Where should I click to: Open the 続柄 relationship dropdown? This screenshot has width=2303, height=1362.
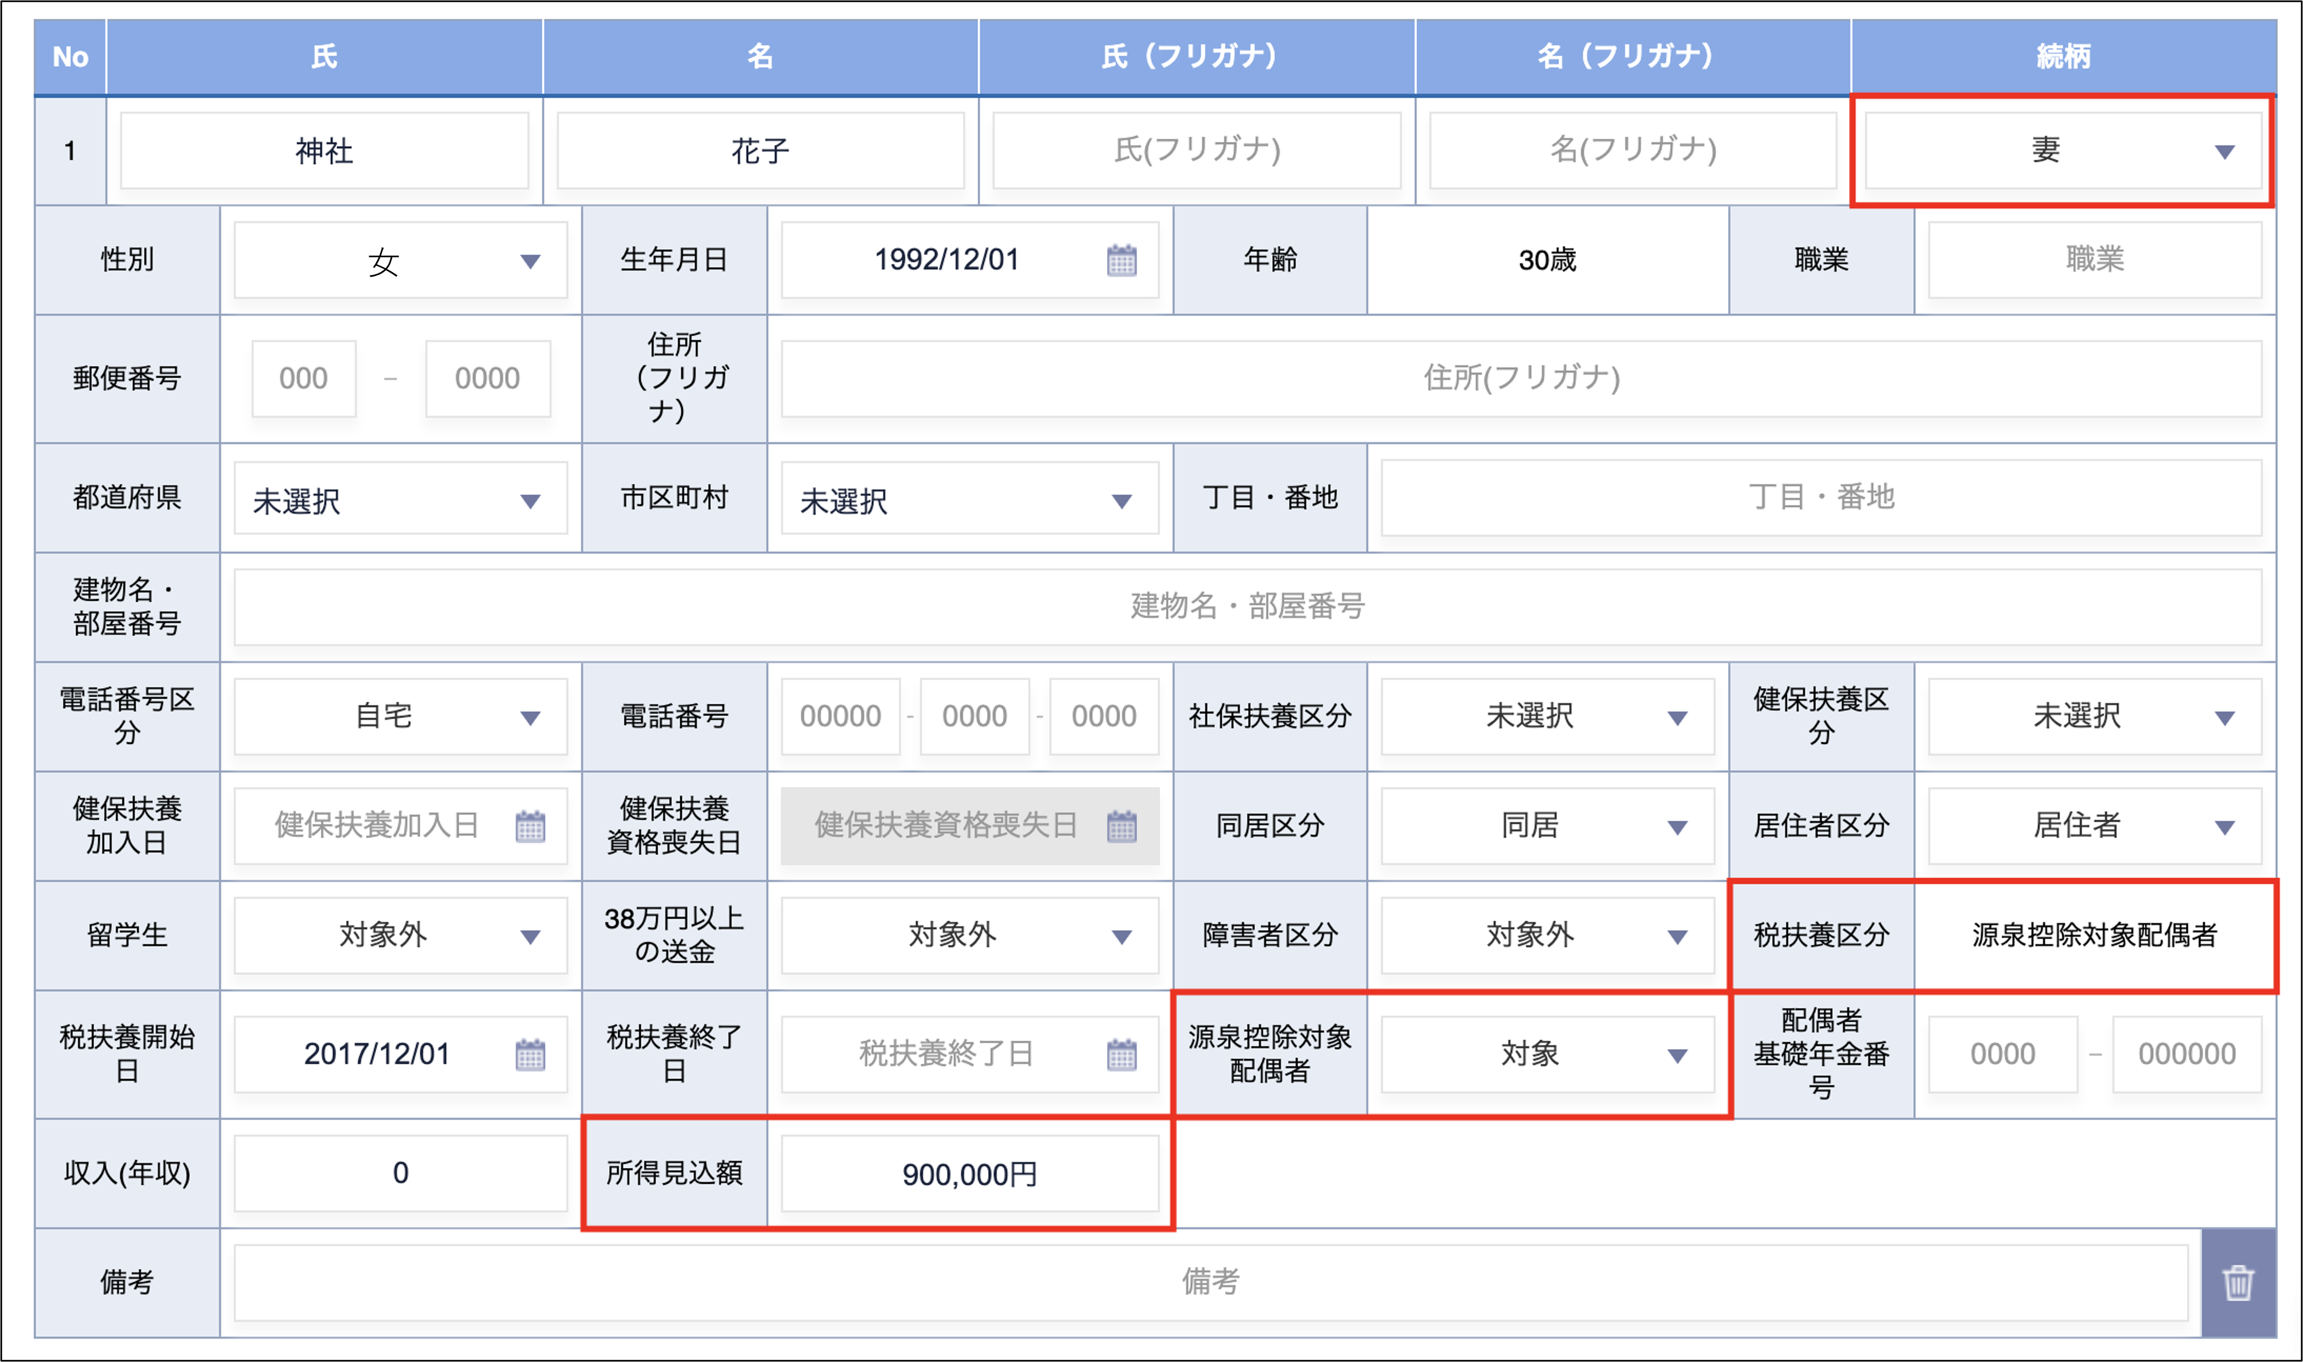[x=2063, y=150]
